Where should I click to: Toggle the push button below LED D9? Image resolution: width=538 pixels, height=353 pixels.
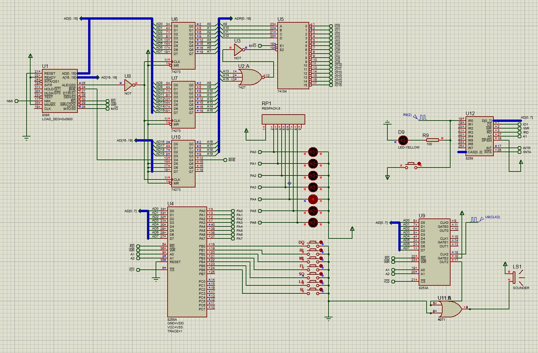point(411,165)
